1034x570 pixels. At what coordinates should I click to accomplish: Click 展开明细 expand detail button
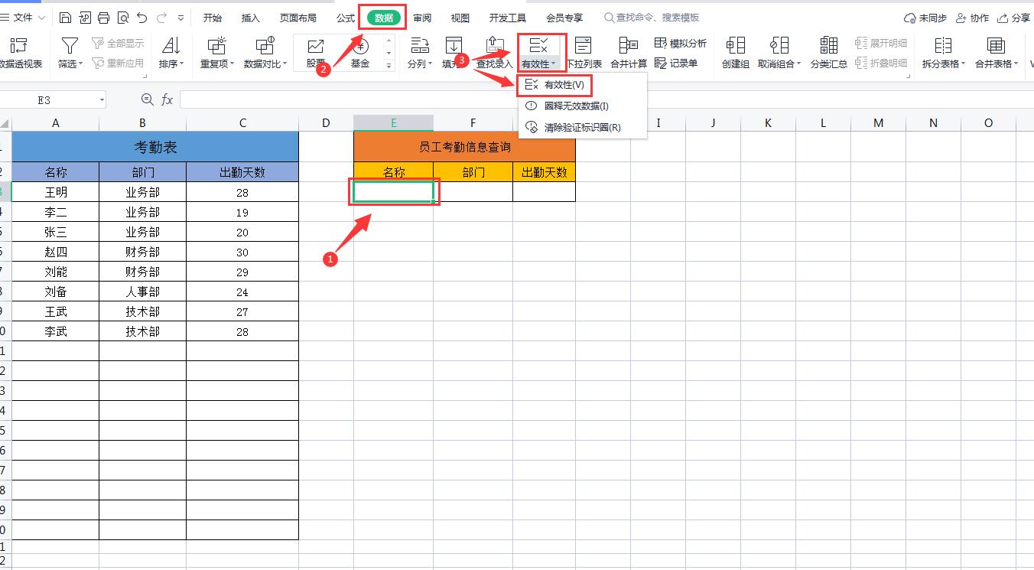click(881, 44)
